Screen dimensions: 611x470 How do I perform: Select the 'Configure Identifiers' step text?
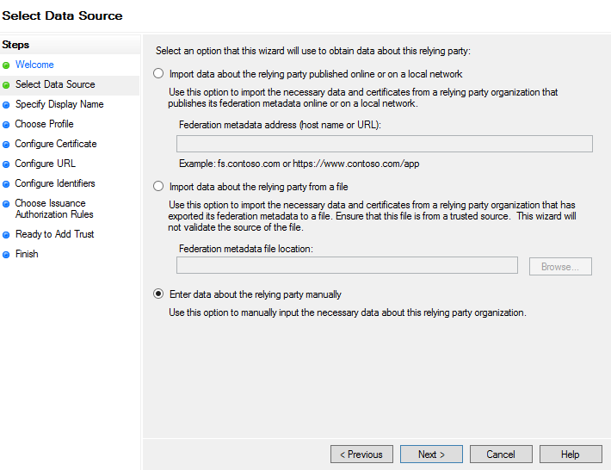(55, 183)
